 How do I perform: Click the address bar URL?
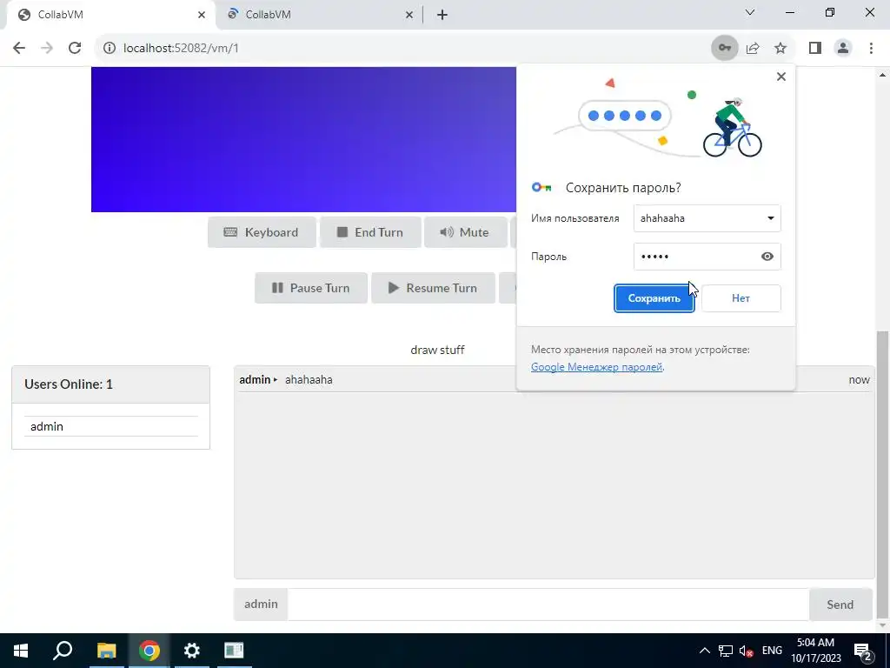coord(181,49)
